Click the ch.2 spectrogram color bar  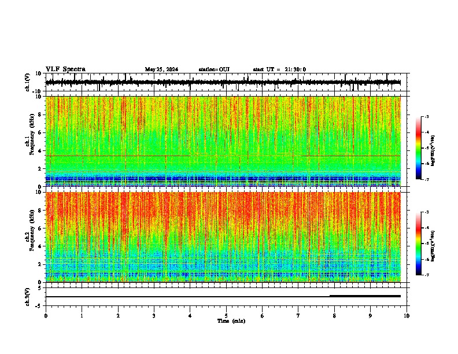[418, 244]
